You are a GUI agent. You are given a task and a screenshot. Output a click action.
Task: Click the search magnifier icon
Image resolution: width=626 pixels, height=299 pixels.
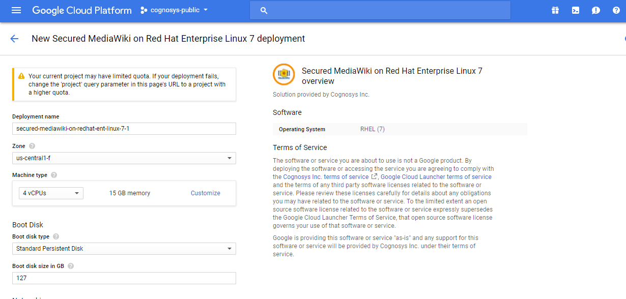[x=264, y=10]
